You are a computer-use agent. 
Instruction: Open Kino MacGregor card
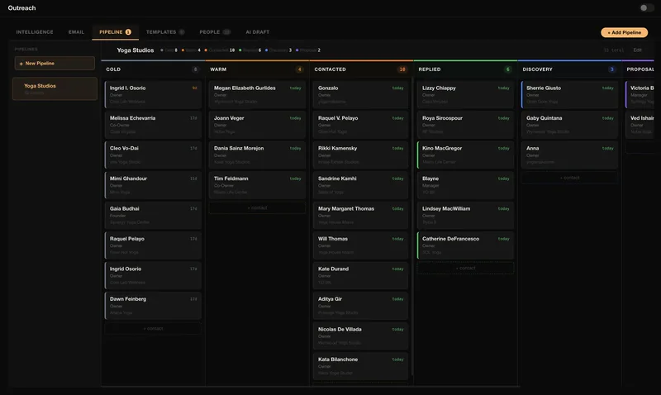pos(465,155)
